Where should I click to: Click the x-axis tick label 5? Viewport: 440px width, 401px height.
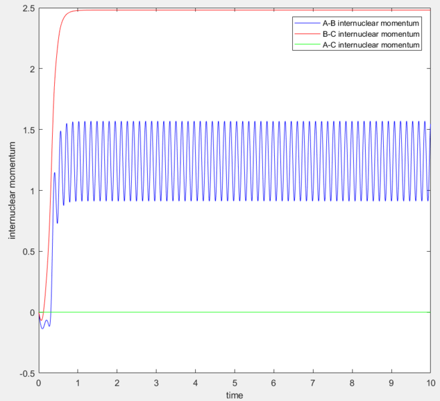[235, 383]
